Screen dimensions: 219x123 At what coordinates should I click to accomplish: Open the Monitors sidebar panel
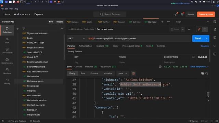pos(7,71)
